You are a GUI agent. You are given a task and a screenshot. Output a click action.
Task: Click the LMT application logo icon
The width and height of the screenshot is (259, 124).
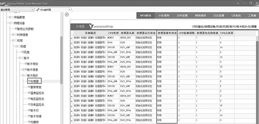[3, 3]
